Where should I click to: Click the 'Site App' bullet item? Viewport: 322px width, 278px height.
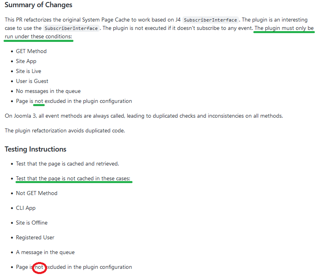[x=26, y=61]
